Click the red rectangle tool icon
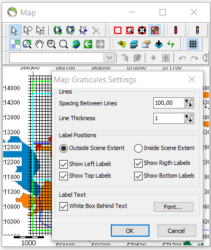Screen dimensions: 211x250 tap(118, 30)
